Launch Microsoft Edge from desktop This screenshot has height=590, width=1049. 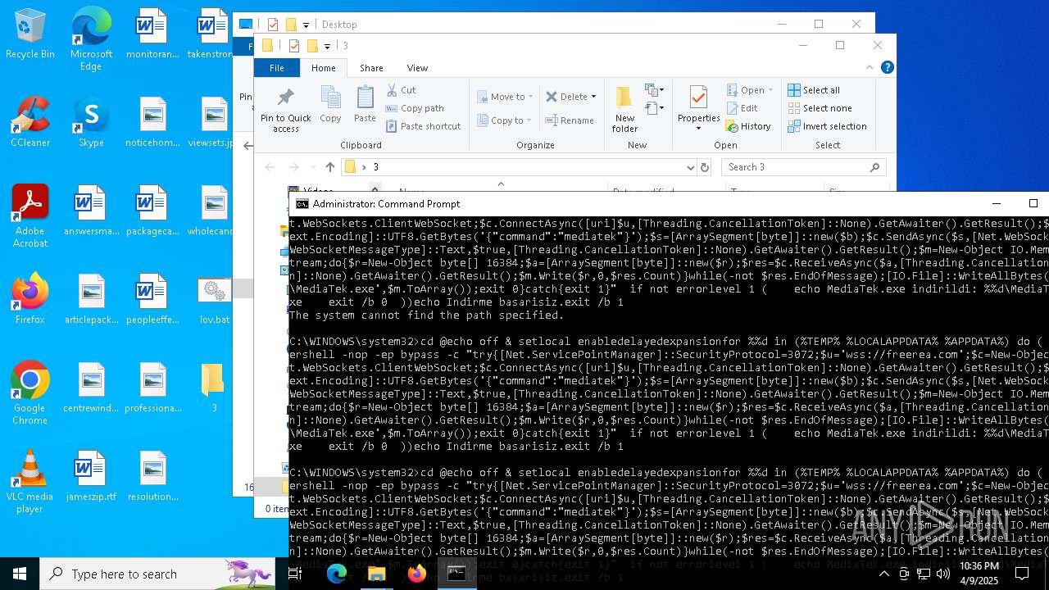click(x=91, y=39)
